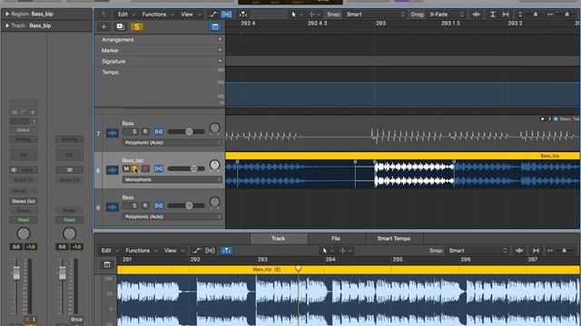Click the editor horizontal auto zoom icon
This screenshot has width=581, height=326.
[x=536, y=251]
